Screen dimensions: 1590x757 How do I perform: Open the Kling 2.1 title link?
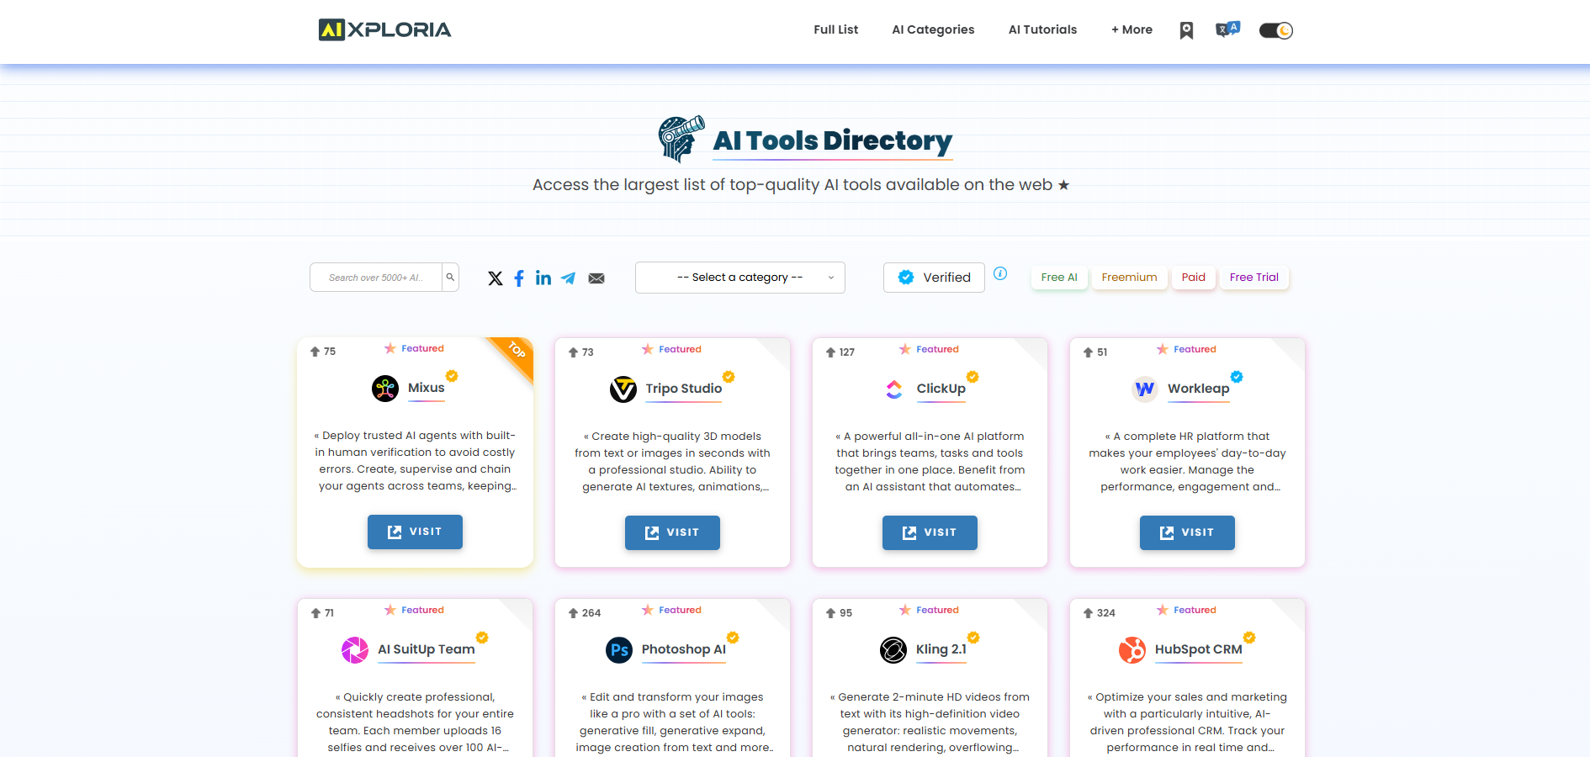point(941,649)
